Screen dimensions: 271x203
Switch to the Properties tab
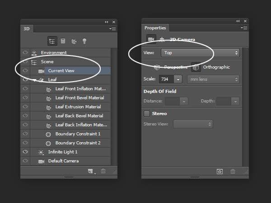pyautogui.click(x=155, y=28)
